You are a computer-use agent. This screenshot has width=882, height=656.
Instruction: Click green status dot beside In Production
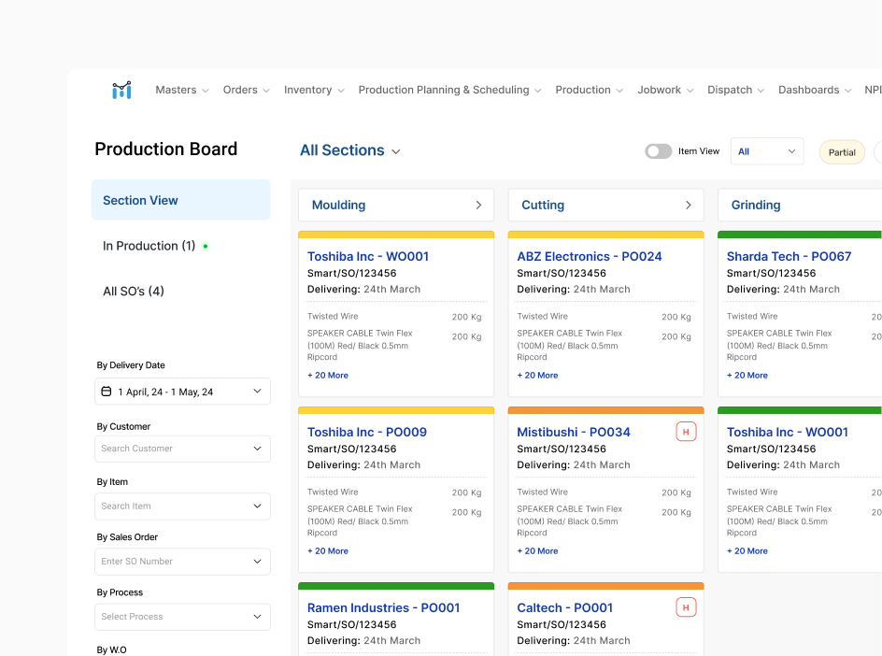coord(206,247)
